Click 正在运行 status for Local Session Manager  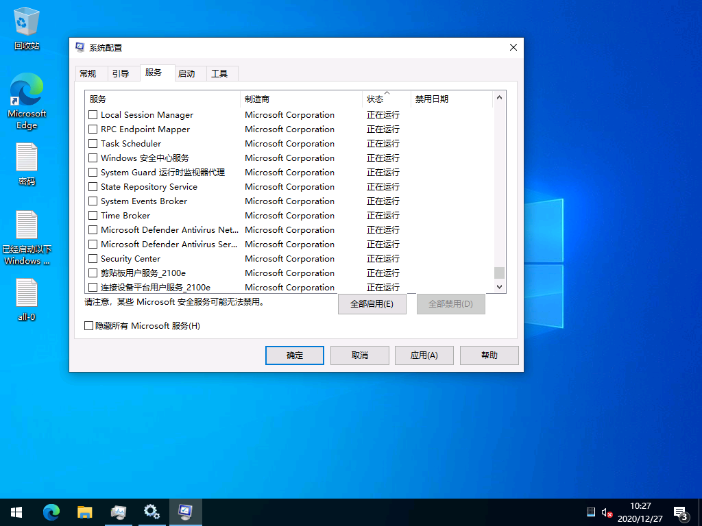[383, 115]
